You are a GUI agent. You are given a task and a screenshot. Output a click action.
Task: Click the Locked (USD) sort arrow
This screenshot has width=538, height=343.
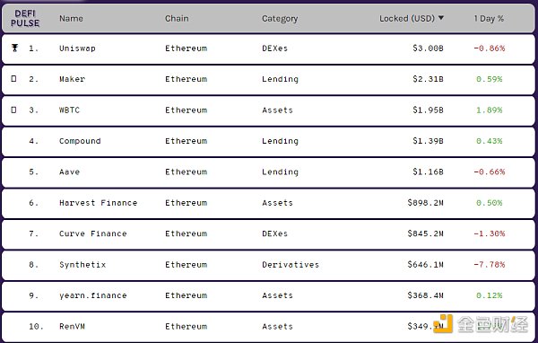[441, 18]
